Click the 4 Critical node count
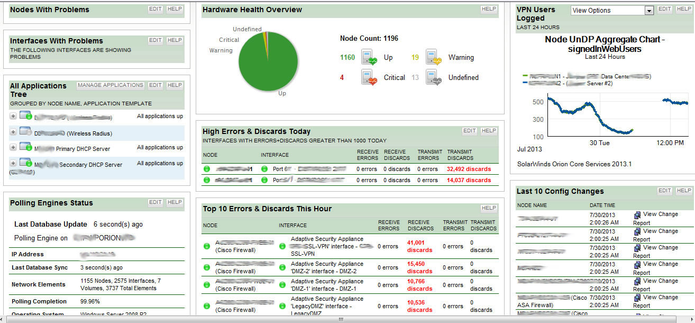Screen dimensions: 695x323 point(342,77)
